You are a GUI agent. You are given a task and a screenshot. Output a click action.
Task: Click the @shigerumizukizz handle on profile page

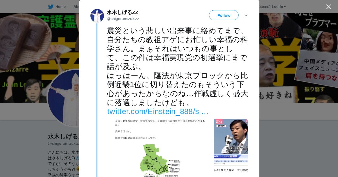pyautogui.click(x=64, y=143)
